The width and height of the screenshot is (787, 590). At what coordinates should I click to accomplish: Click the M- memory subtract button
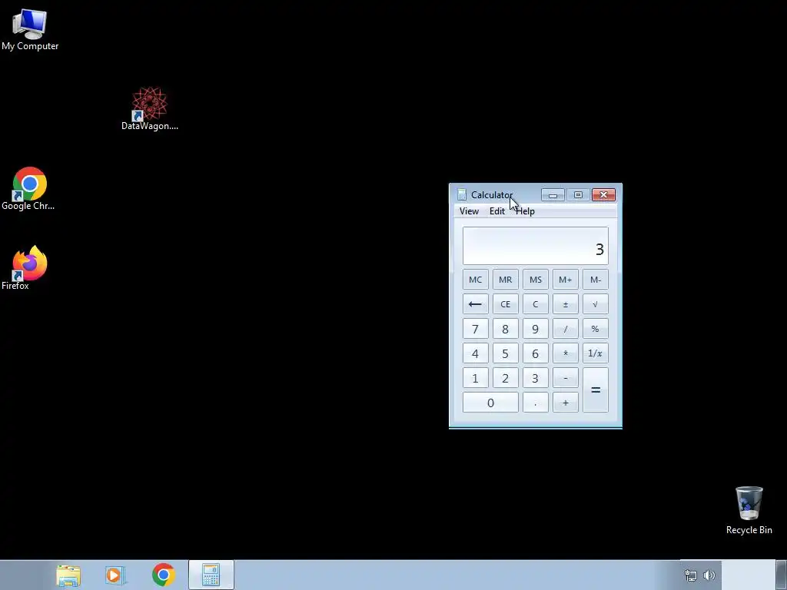pyautogui.click(x=596, y=280)
